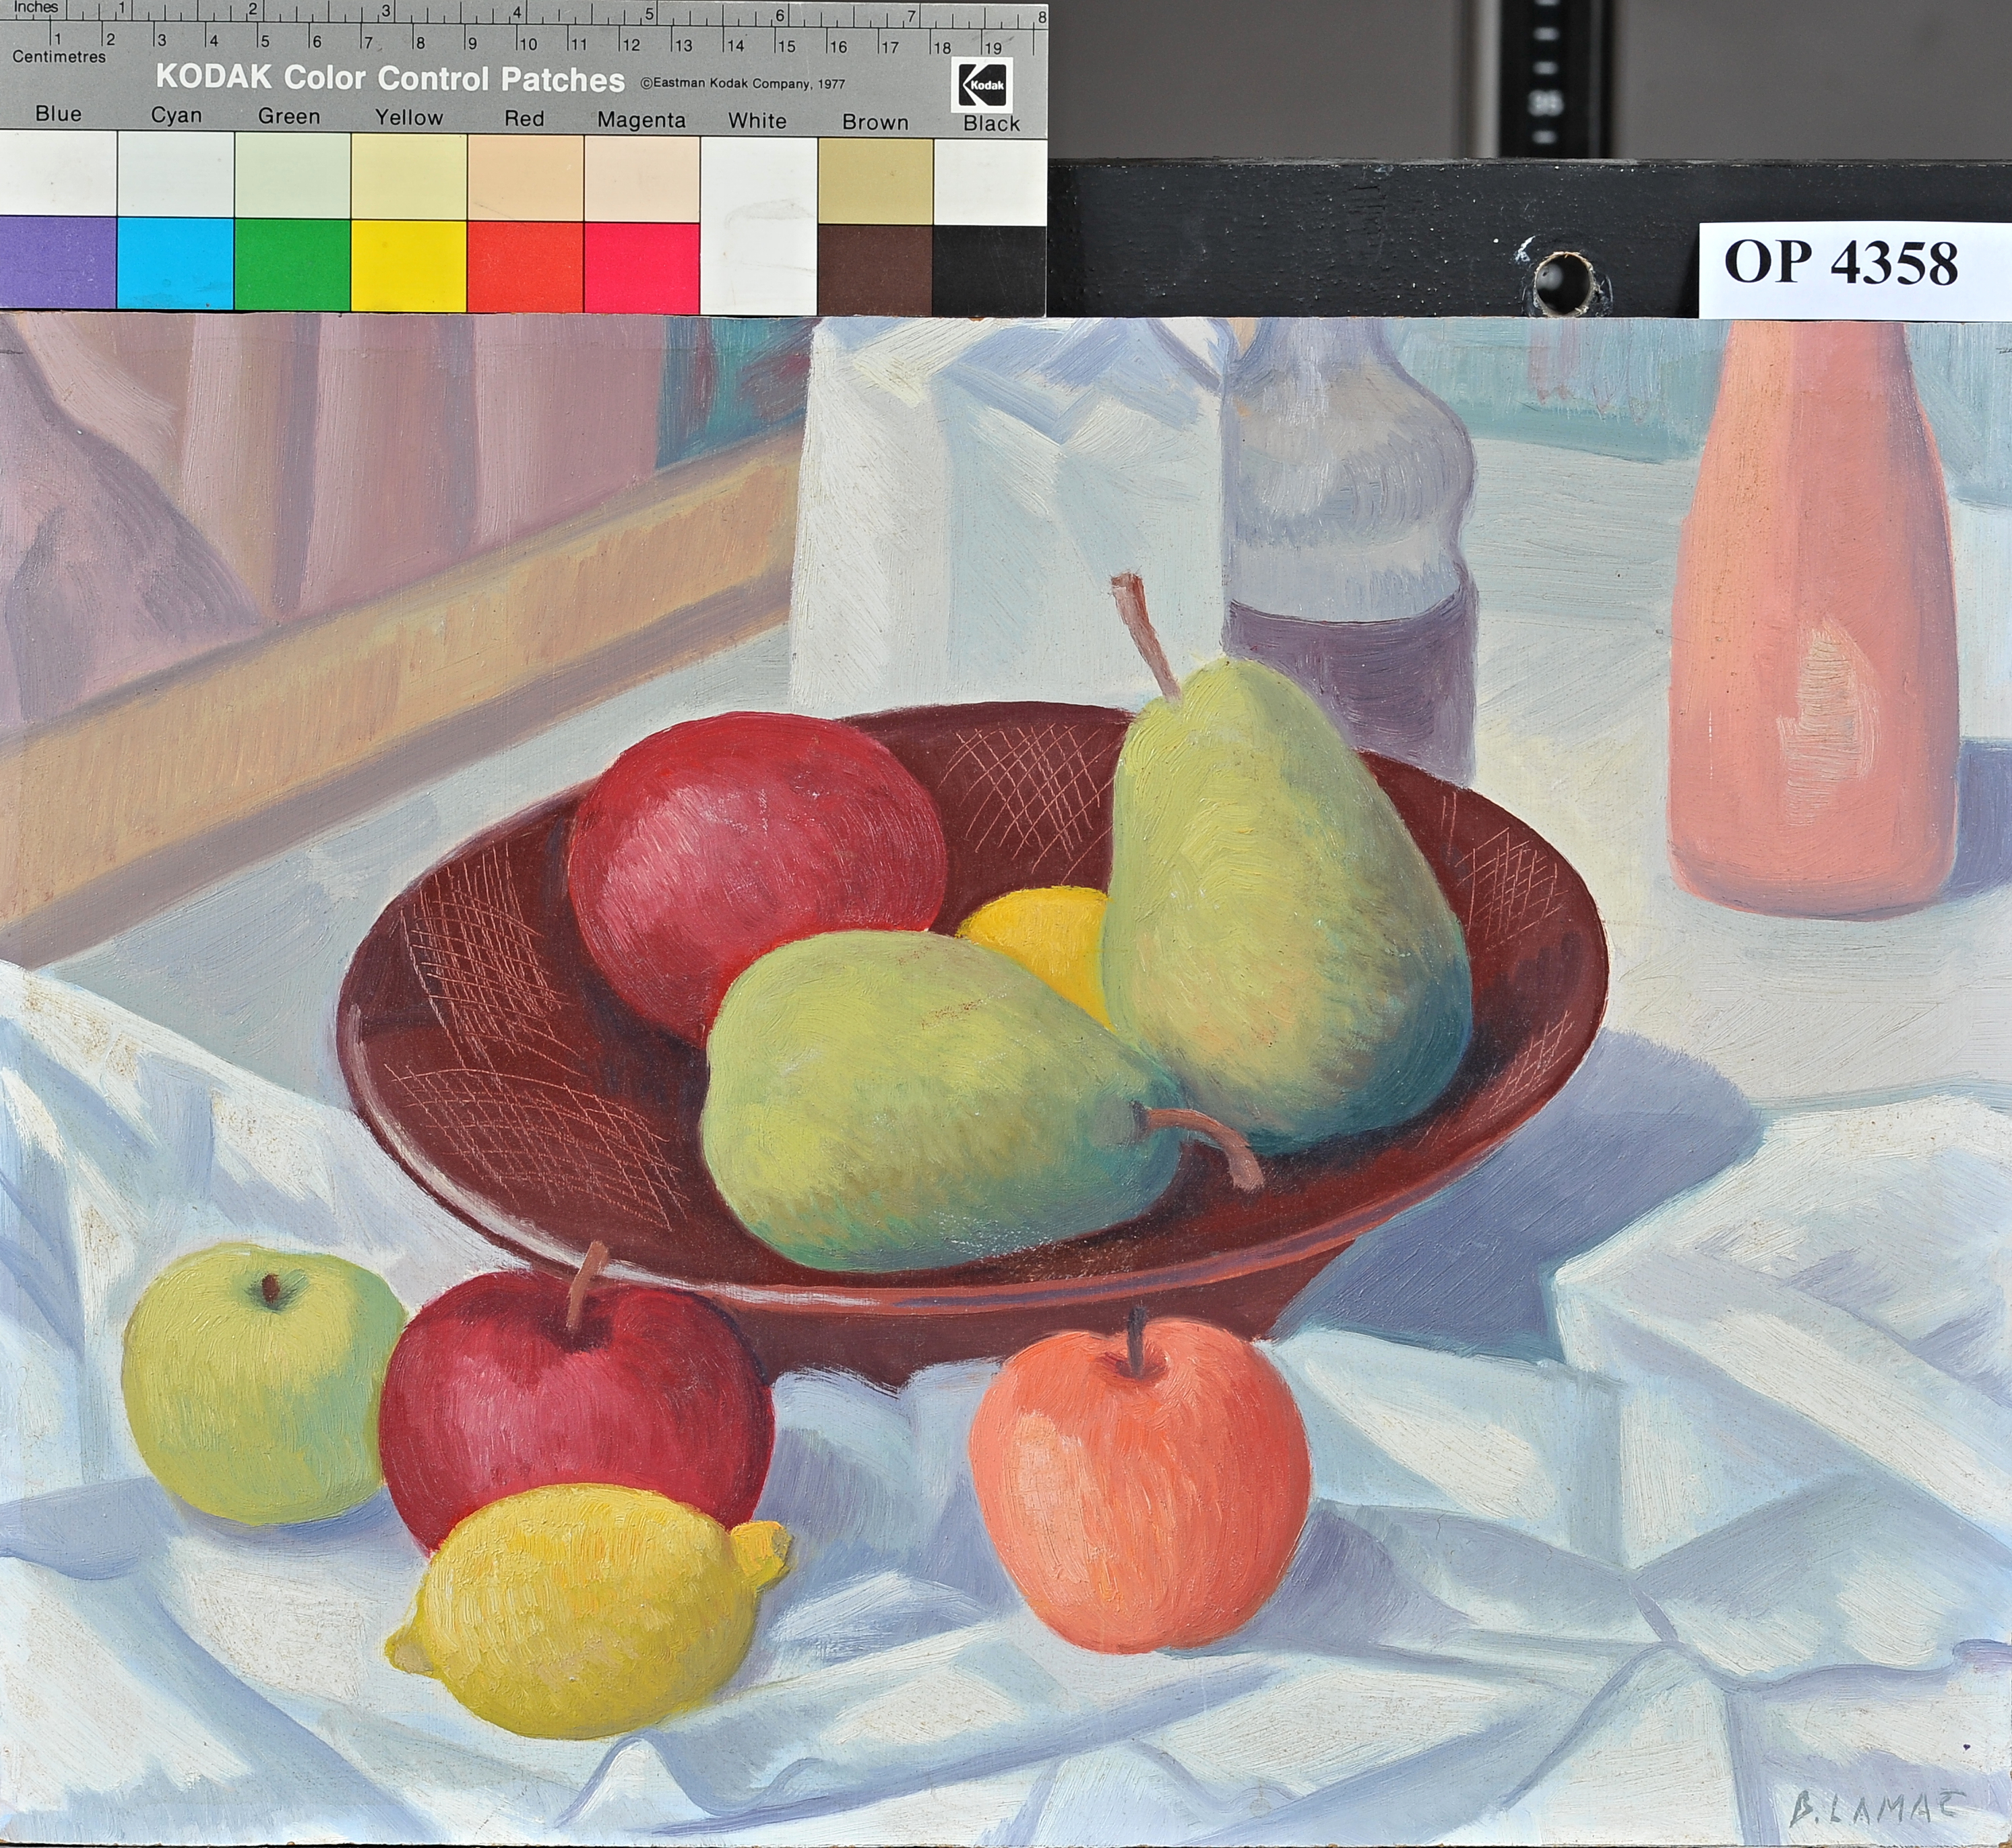The height and width of the screenshot is (1848, 2012).
Task: Click the red color patch
Action: [525, 267]
